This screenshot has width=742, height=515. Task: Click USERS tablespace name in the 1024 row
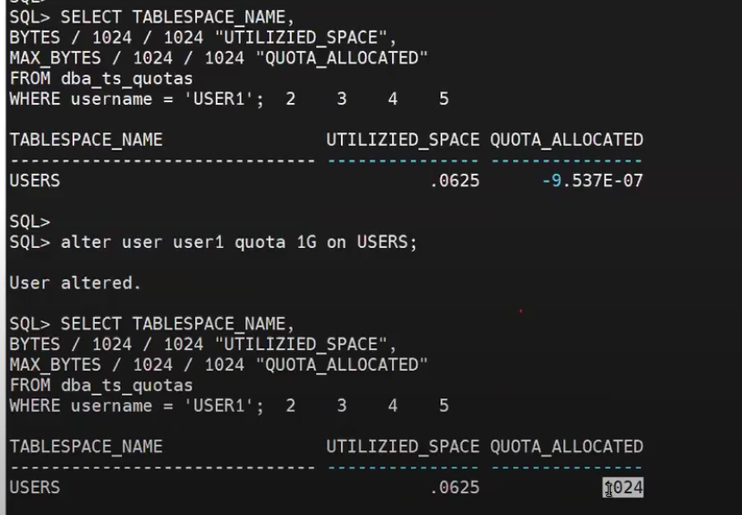click(x=35, y=488)
